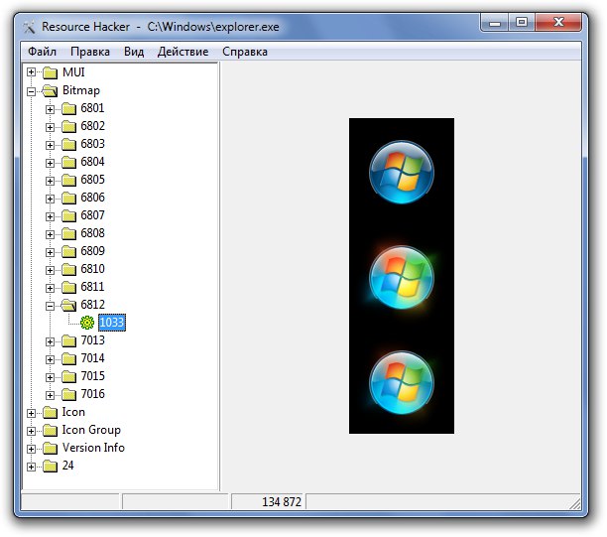This screenshot has width=607, height=537.
Task: Click the open Bitmap folder icon
Action: point(50,90)
